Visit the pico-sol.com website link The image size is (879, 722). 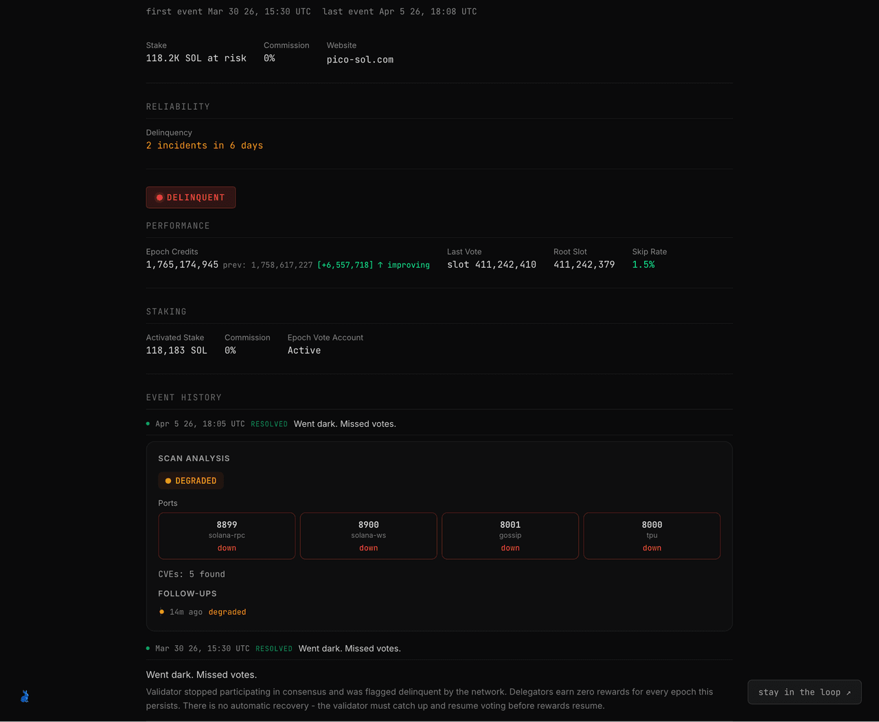[x=360, y=60]
